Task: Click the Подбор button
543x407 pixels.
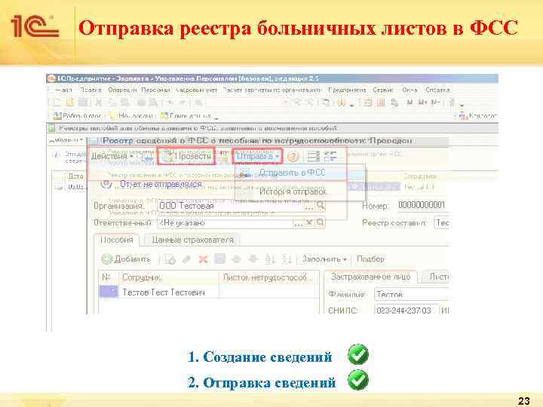Action: click(x=370, y=259)
